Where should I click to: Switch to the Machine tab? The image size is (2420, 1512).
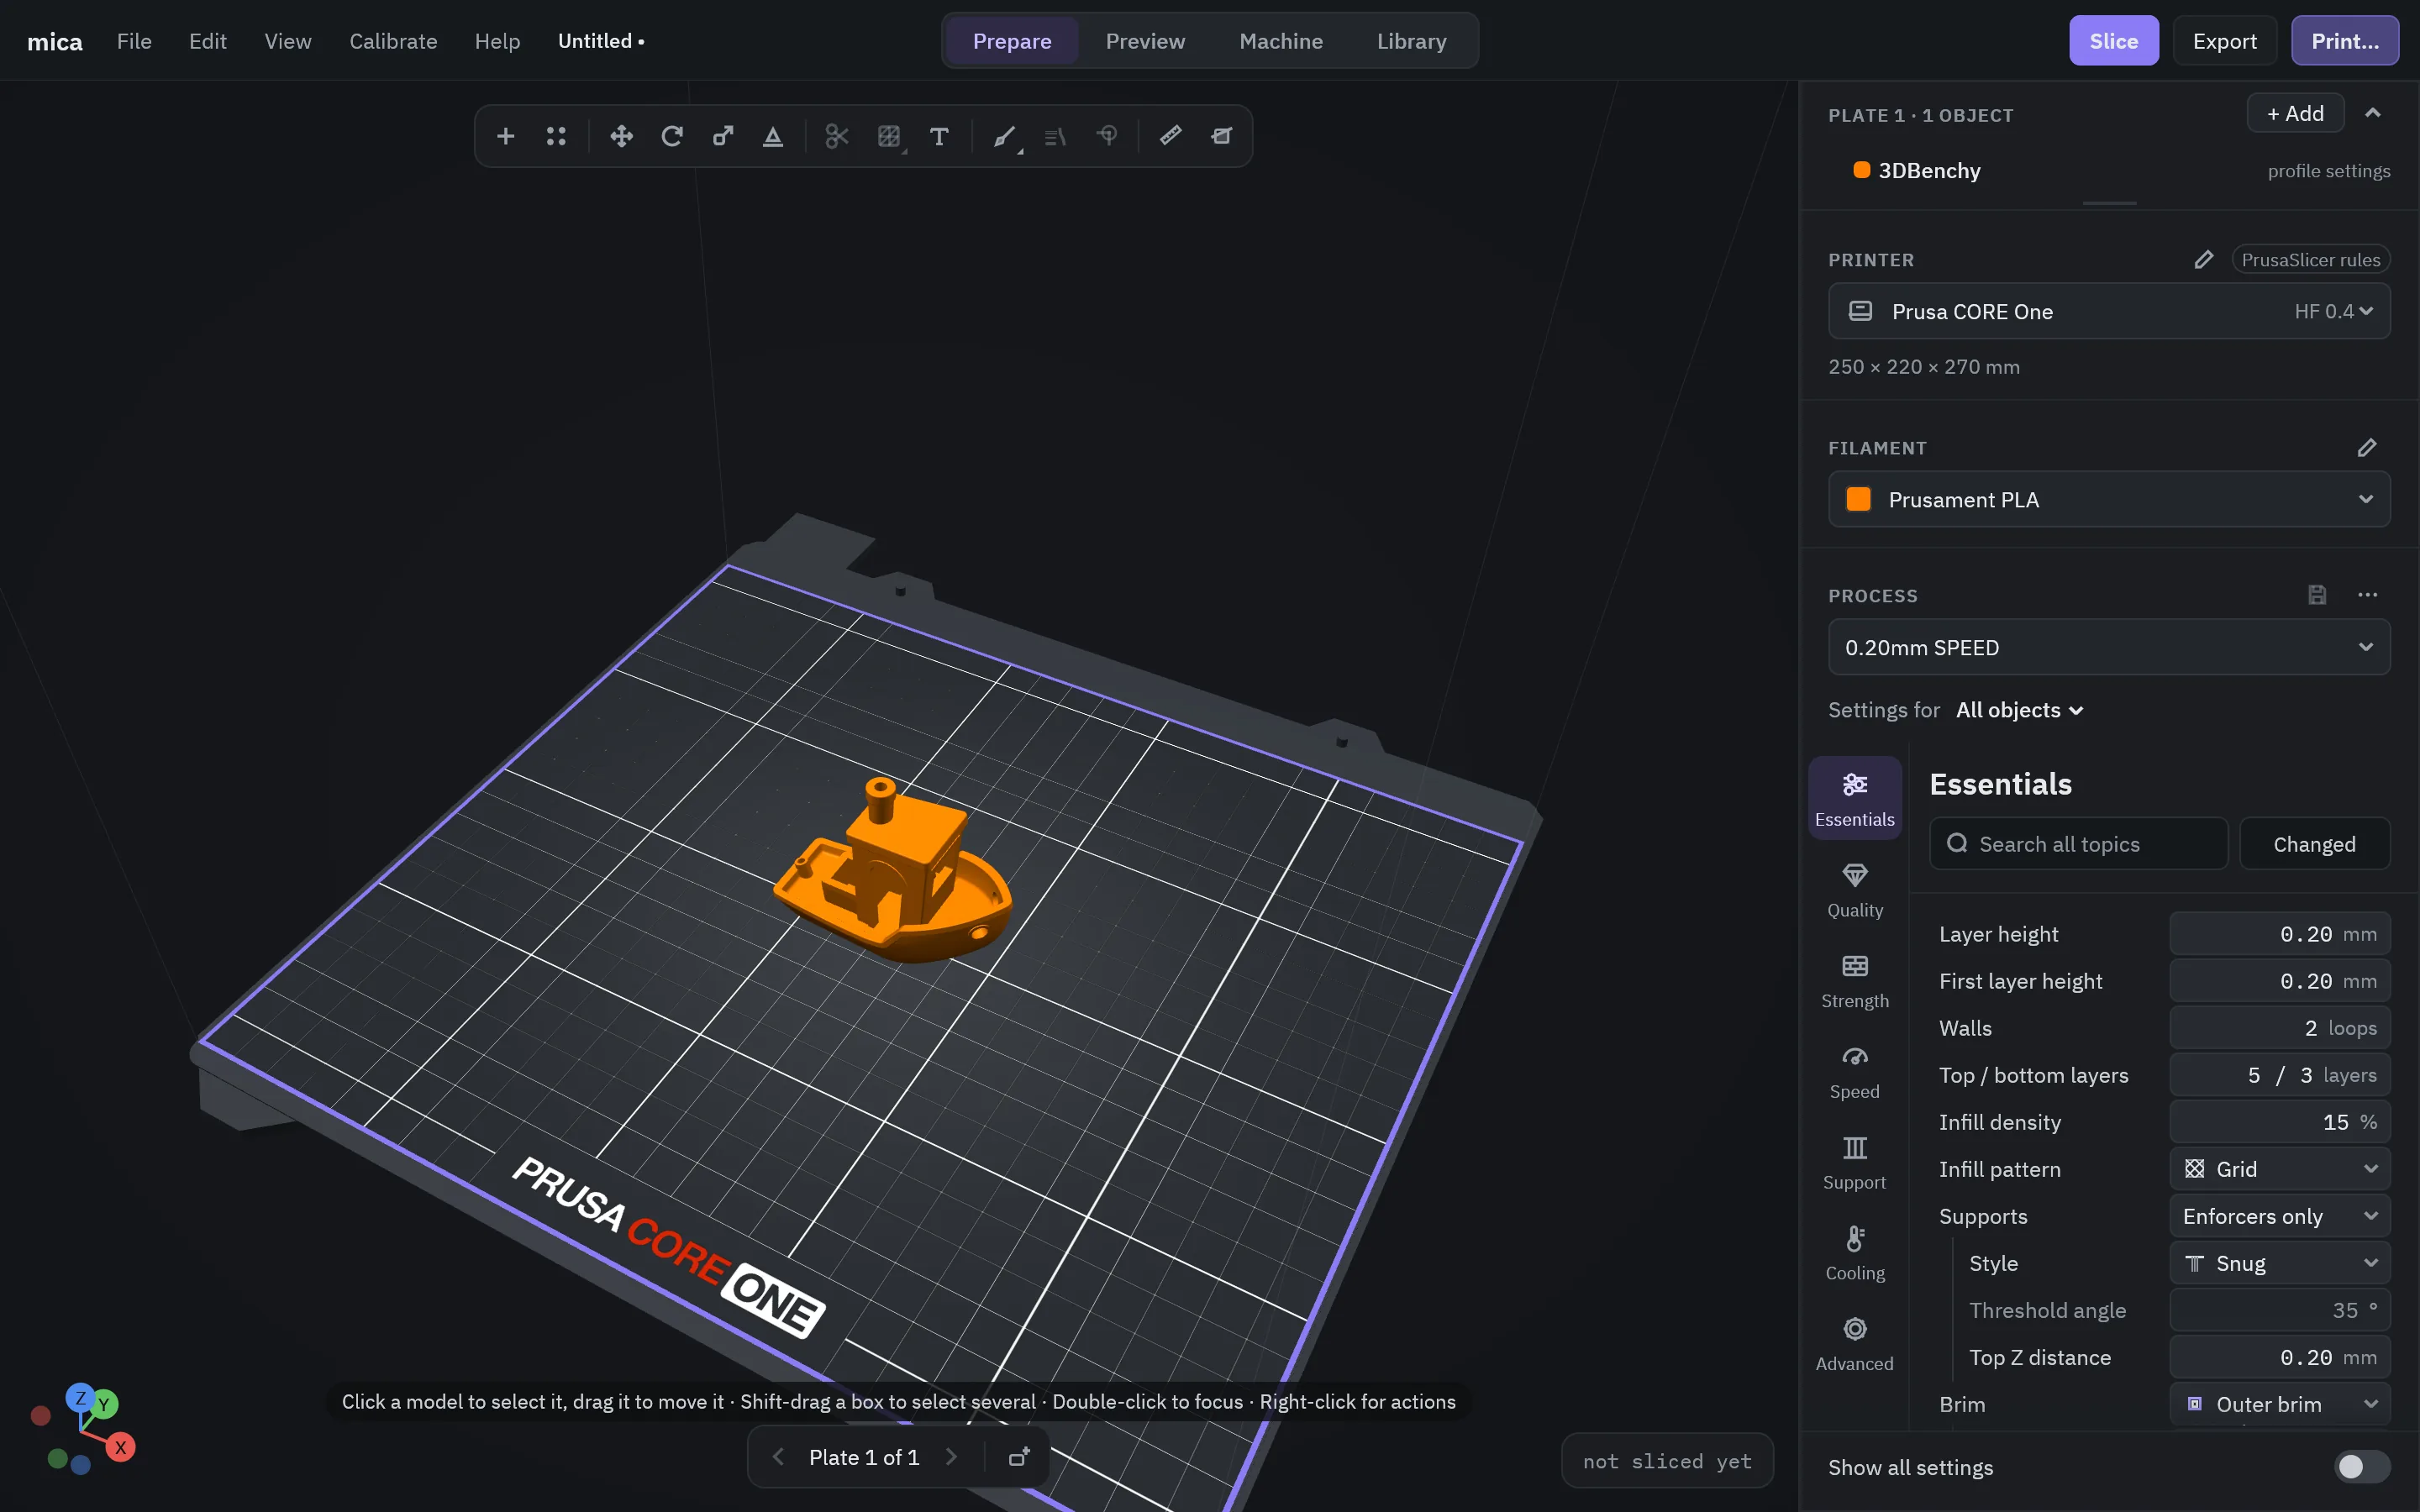[x=1281, y=41]
